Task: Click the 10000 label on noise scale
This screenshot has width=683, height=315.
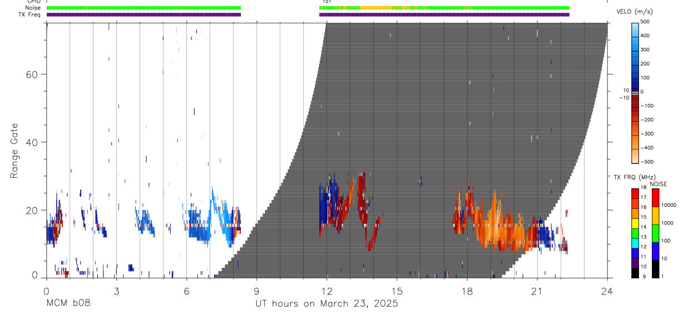Action: pos(669,205)
